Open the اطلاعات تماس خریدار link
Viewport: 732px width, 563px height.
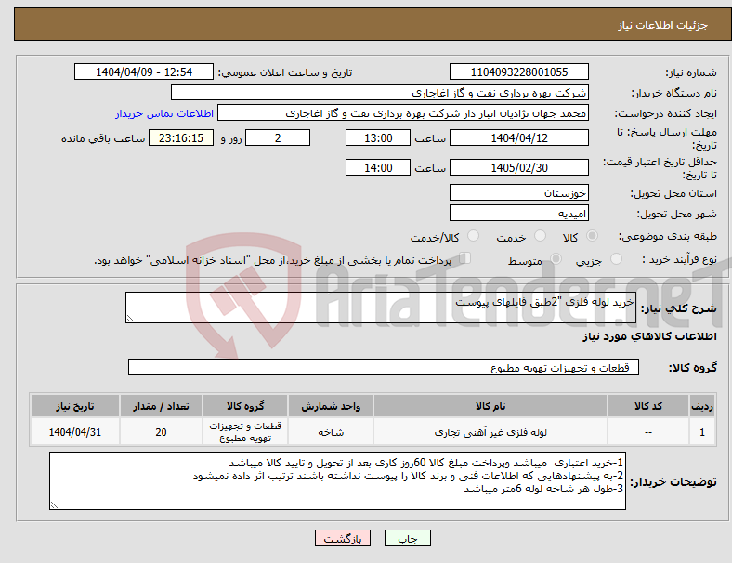164,113
